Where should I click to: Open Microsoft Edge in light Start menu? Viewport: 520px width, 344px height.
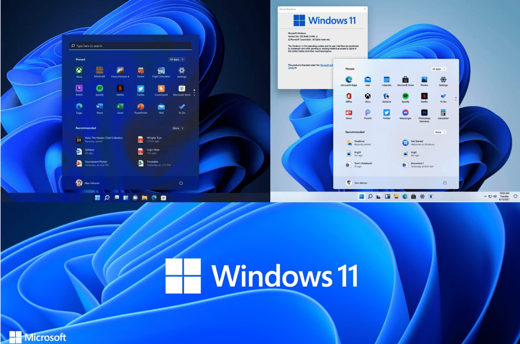(x=349, y=81)
